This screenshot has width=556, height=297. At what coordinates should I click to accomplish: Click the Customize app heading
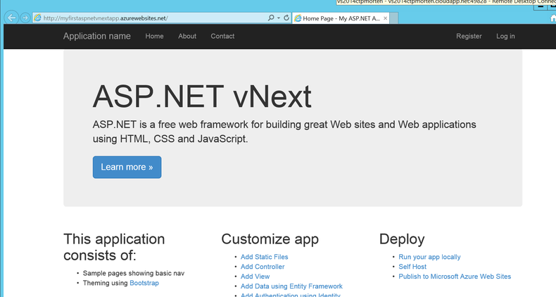tap(270, 239)
